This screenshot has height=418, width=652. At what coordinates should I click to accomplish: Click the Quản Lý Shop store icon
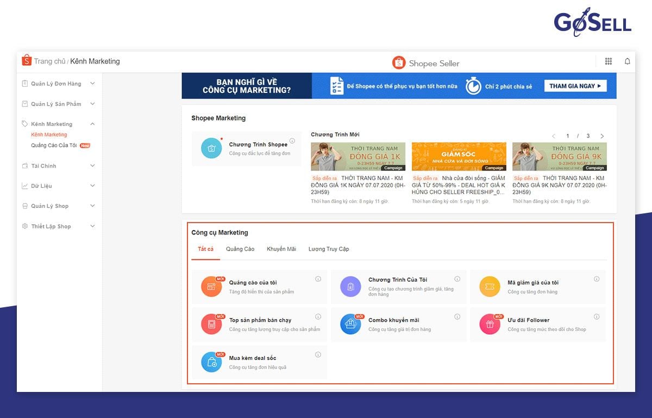click(24, 206)
